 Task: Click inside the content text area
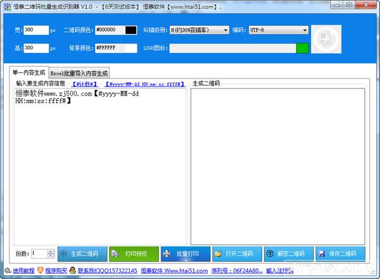point(100,166)
